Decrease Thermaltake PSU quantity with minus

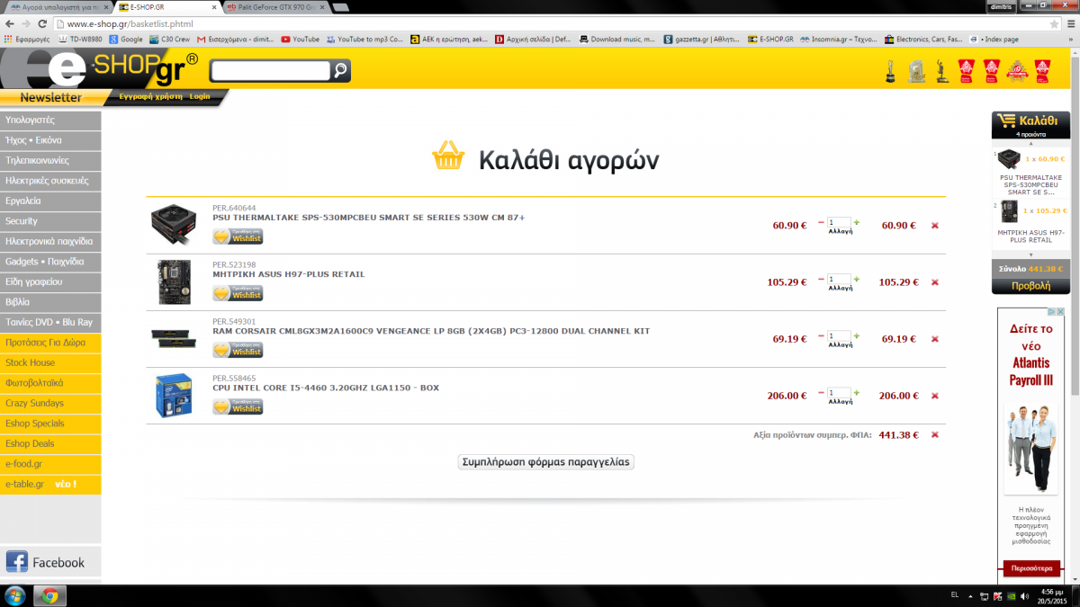[821, 222]
